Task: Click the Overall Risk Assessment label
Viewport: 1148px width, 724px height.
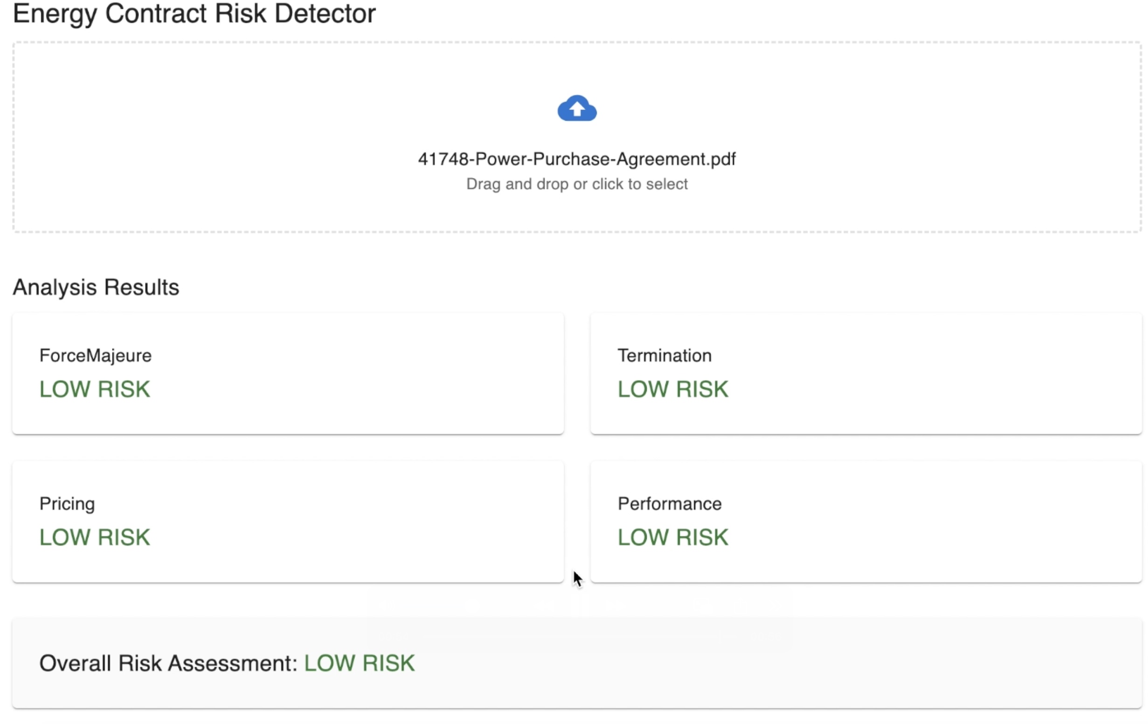Action: [168, 663]
